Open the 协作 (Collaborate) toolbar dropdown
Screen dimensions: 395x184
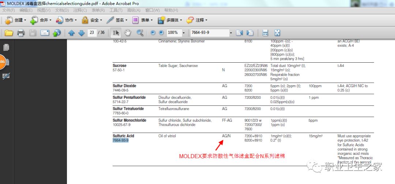(x=66, y=20)
